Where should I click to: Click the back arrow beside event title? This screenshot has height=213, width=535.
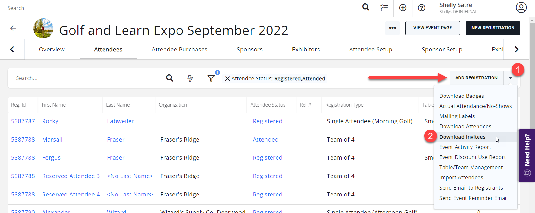point(13,28)
